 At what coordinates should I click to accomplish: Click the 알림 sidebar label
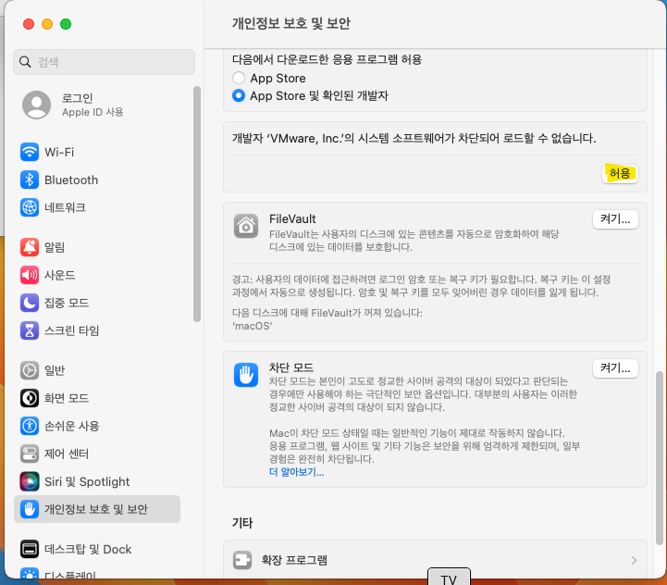coord(55,247)
